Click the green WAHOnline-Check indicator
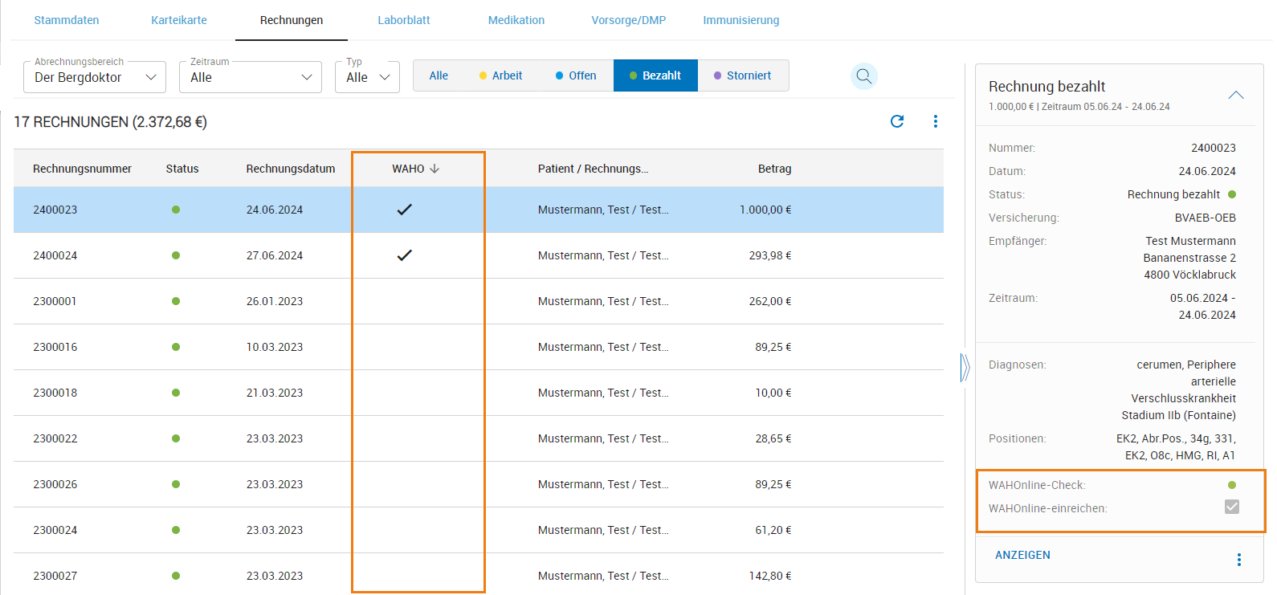The image size is (1277, 595). [x=1232, y=485]
